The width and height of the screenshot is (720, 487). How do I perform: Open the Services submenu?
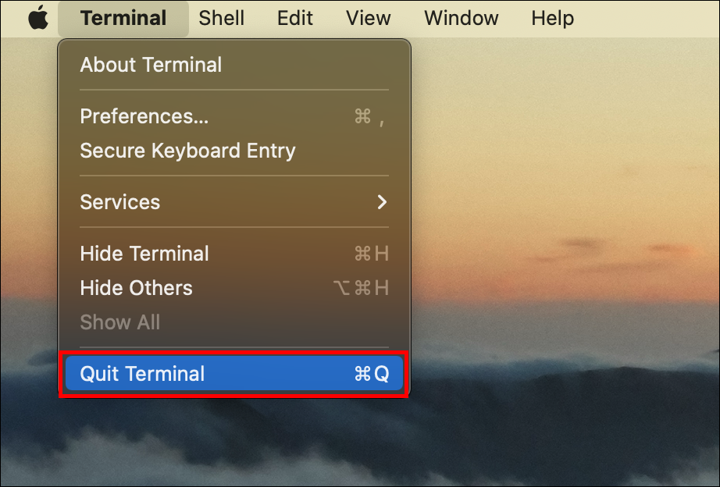point(120,202)
